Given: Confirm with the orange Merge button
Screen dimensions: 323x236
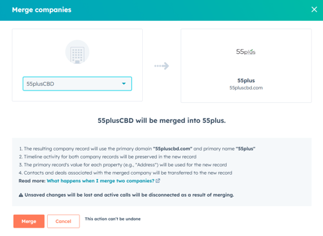Looking at the screenshot, I should pos(29,221).
